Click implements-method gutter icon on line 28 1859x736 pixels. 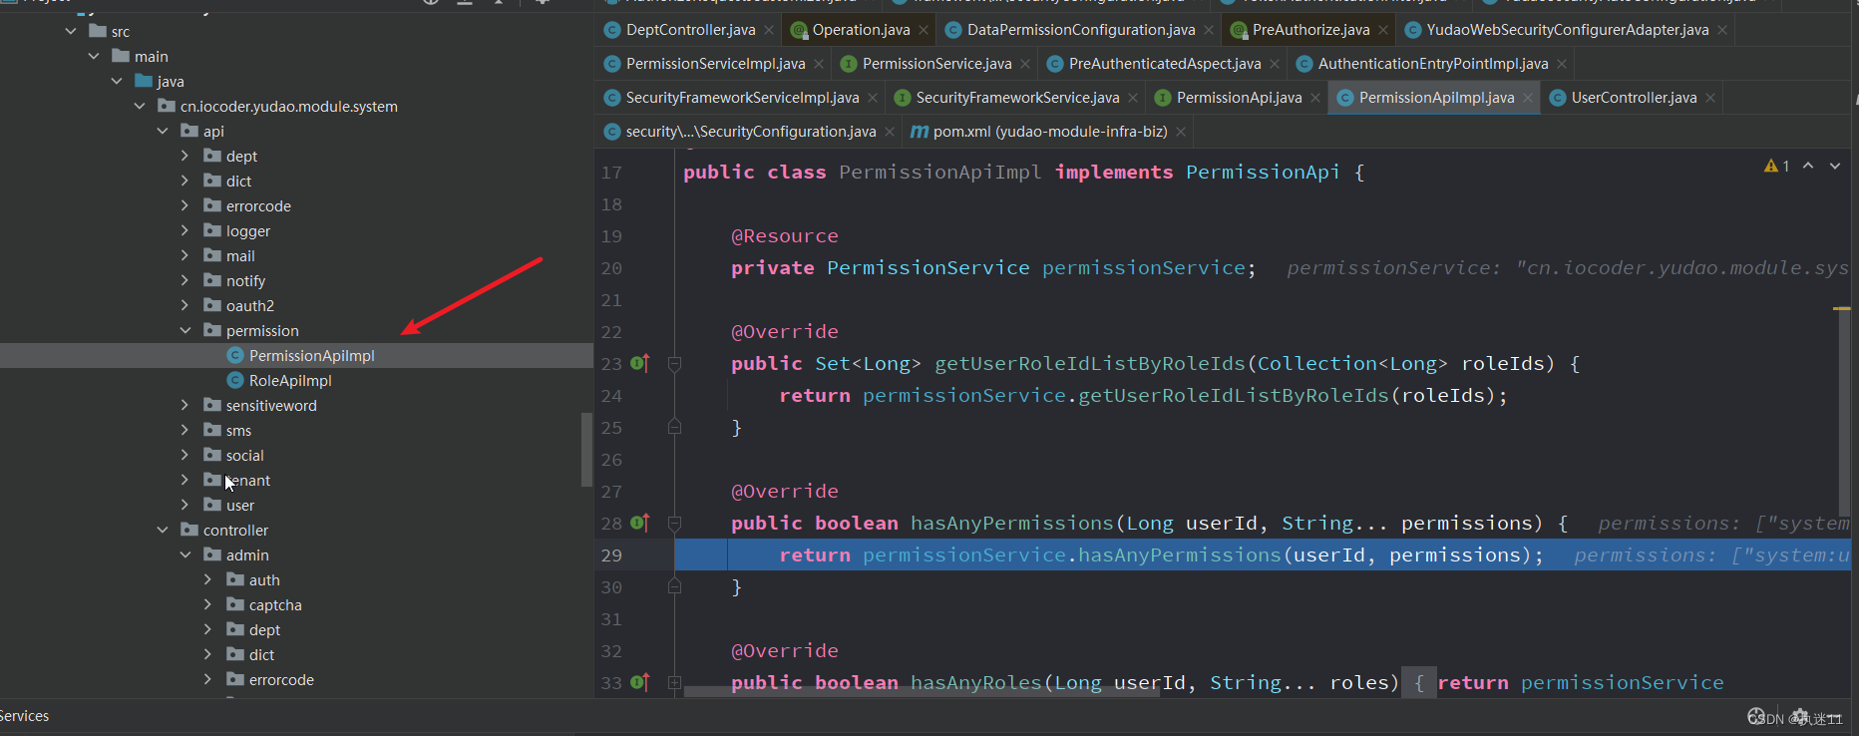(x=640, y=523)
